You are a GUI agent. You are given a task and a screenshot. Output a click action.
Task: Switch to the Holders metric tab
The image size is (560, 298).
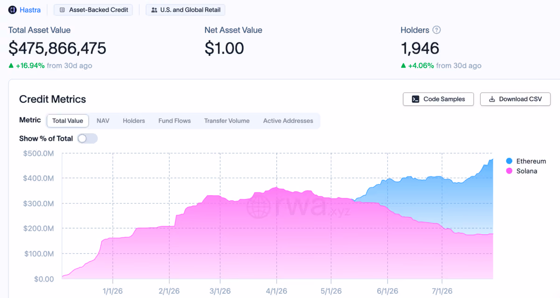pyautogui.click(x=134, y=121)
